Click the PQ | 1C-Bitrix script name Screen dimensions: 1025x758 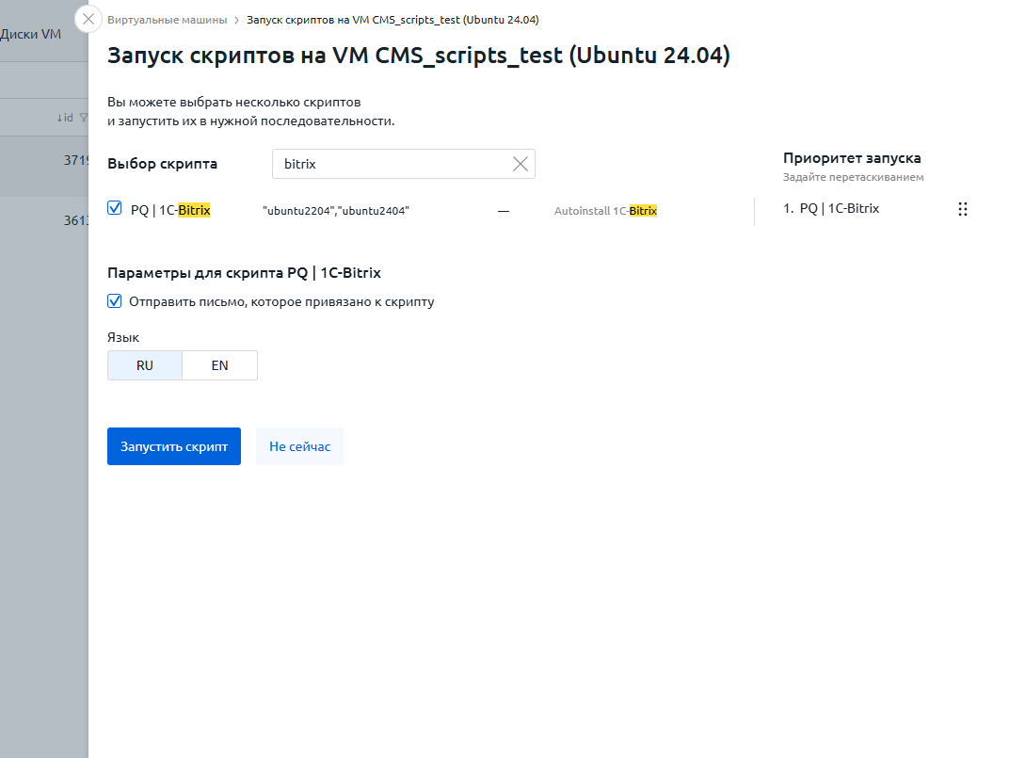tap(170, 210)
